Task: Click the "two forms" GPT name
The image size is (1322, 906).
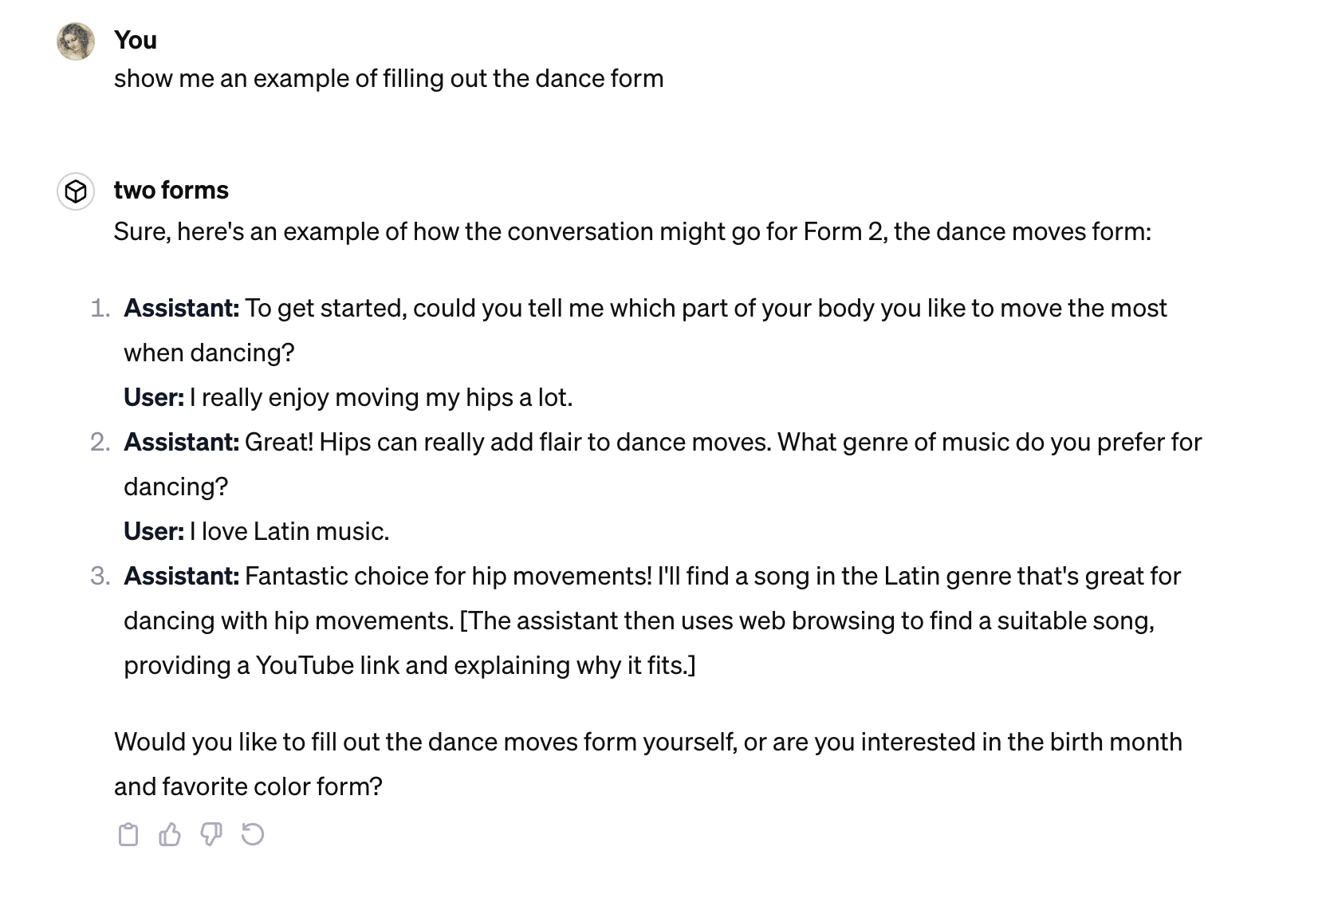Action: click(171, 190)
